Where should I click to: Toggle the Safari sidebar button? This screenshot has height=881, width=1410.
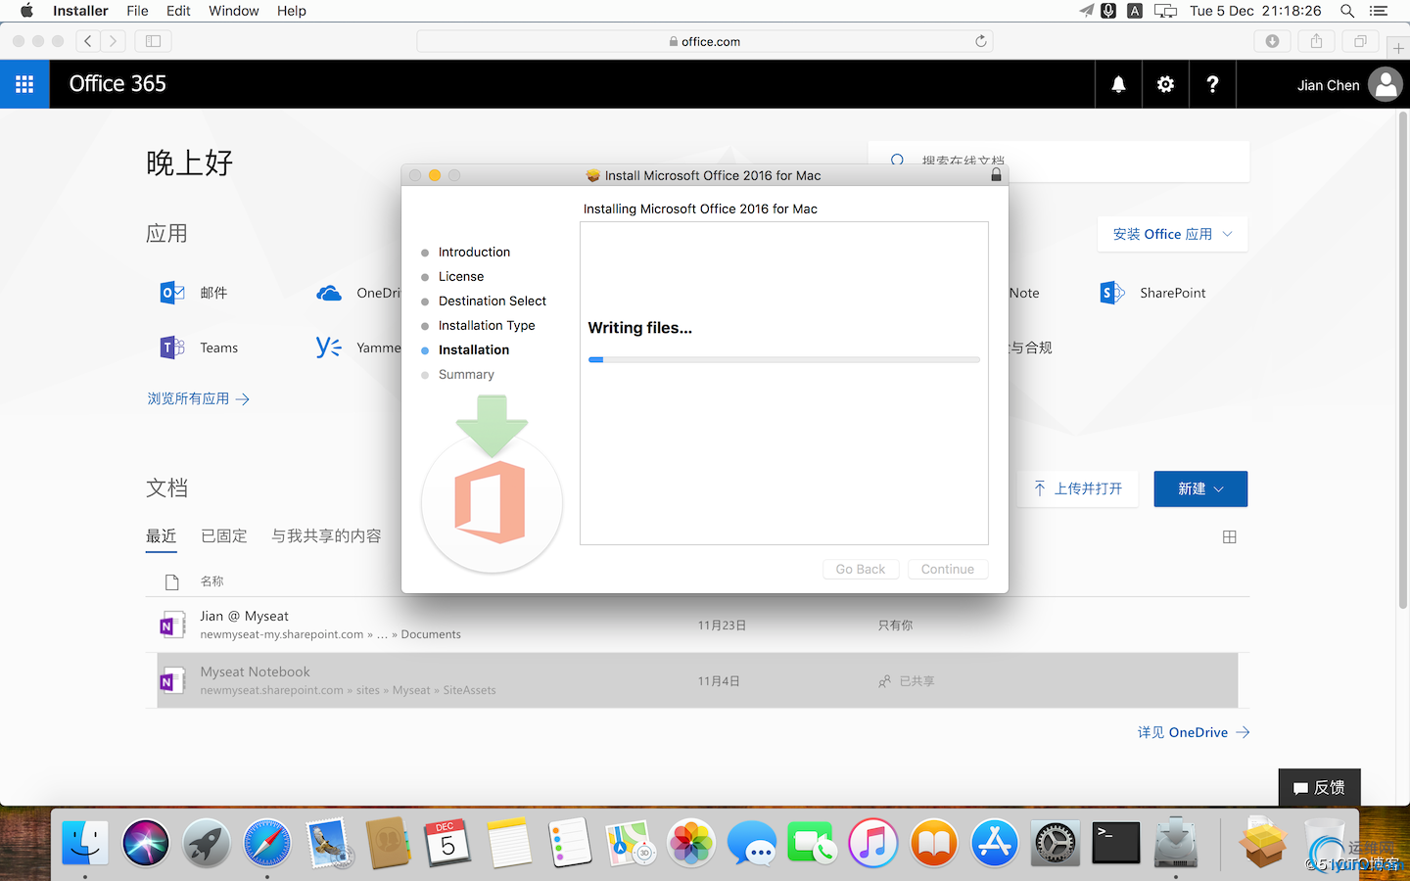[x=153, y=41]
